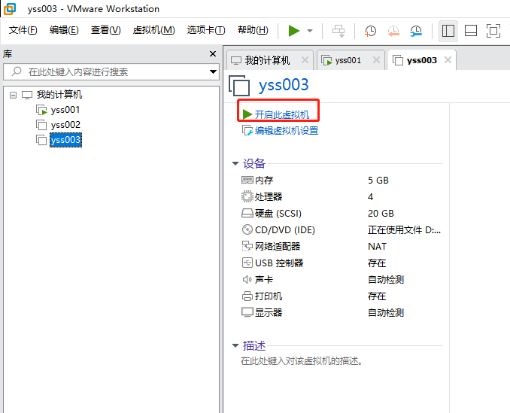Click the wrench icon beside 编辑虚拟机设置
Screen dimensions: 510x413
coord(247,131)
